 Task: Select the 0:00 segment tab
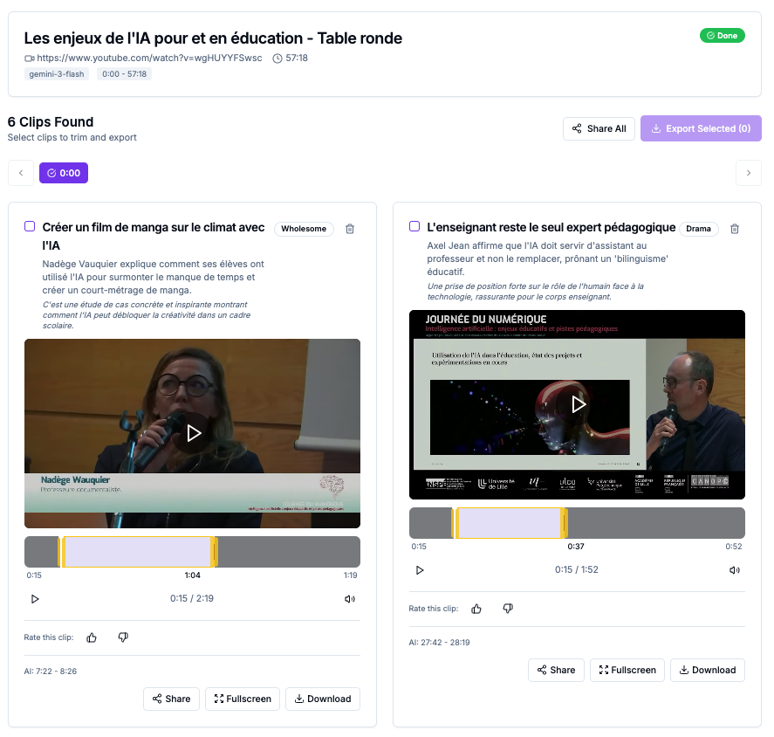click(x=64, y=173)
